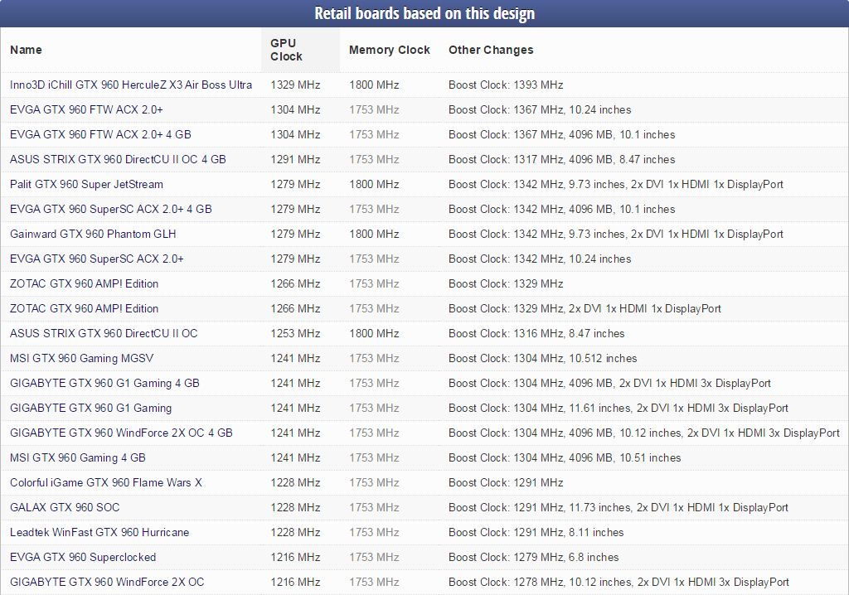The width and height of the screenshot is (849, 595).
Task: Click 'Boost Clock: 1316 MHz, 8.47 inches' cell
Action: click(536, 333)
